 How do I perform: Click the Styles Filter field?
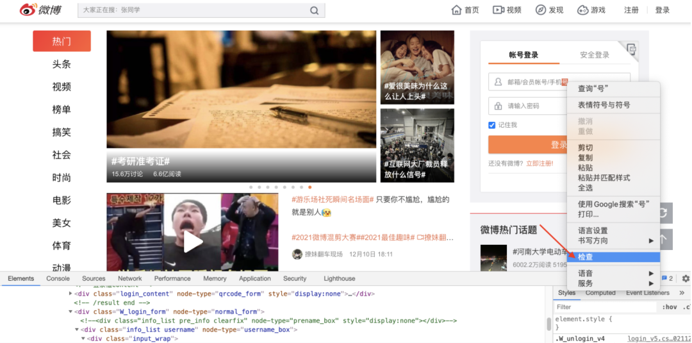606,307
